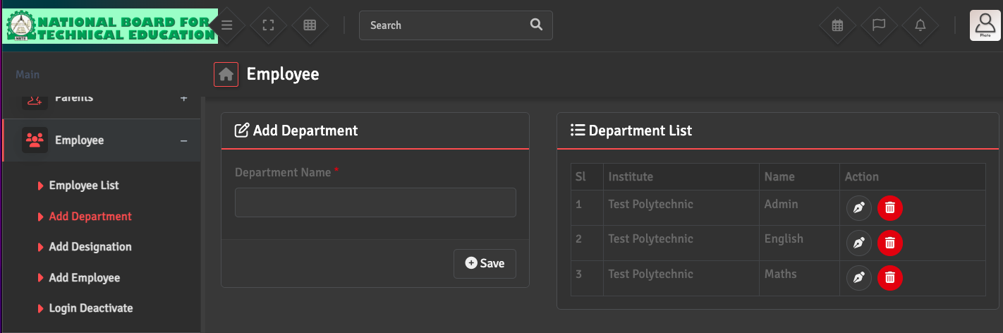
Task: Click the flag icon in header
Action: pos(879,25)
